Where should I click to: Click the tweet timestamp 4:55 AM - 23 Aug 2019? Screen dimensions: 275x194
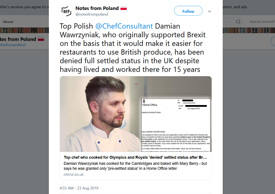(x=79, y=188)
